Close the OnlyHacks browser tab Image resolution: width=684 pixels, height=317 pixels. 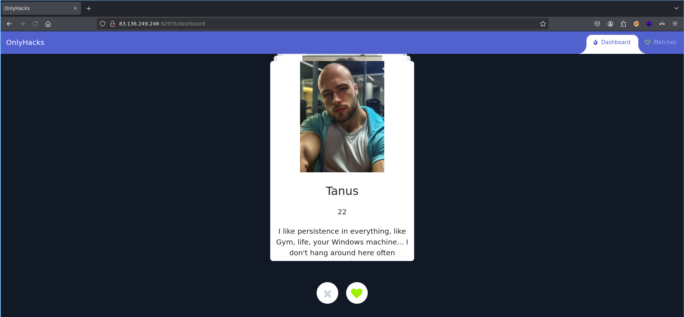coord(75,8)
